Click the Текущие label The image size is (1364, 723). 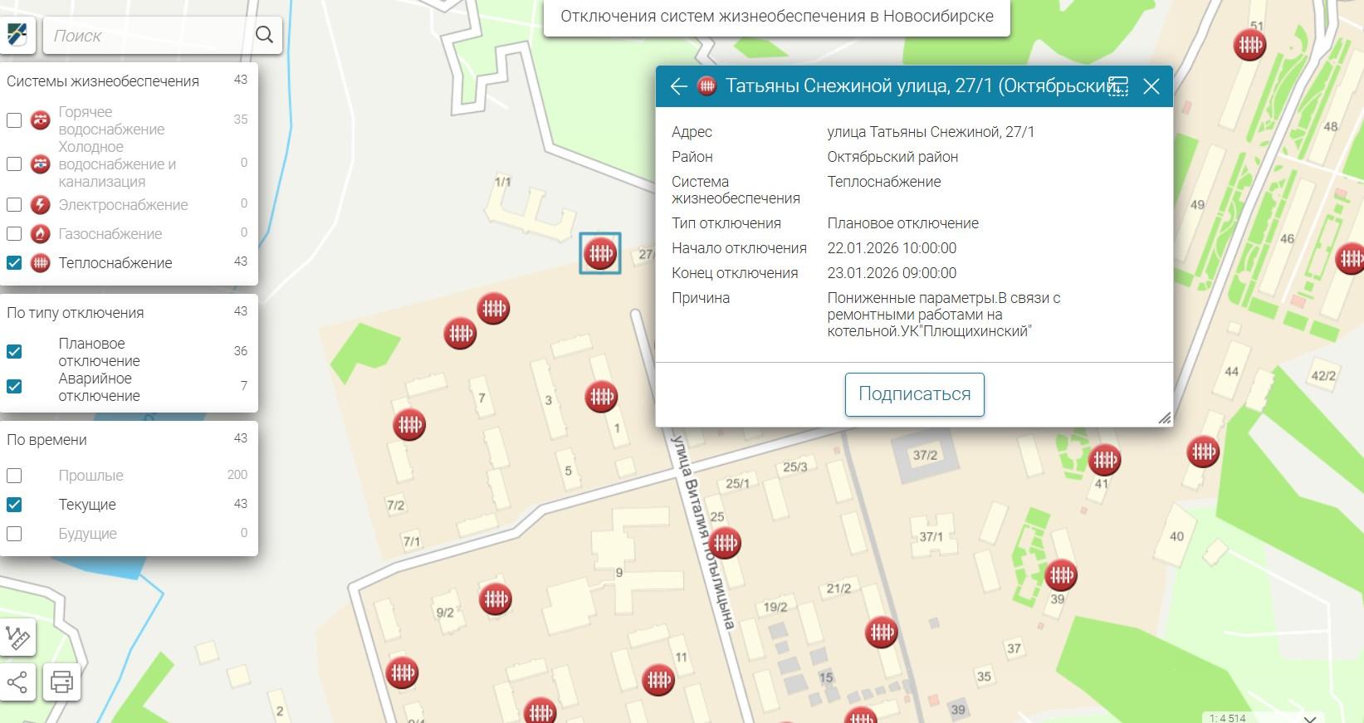(x=87, y=505)
